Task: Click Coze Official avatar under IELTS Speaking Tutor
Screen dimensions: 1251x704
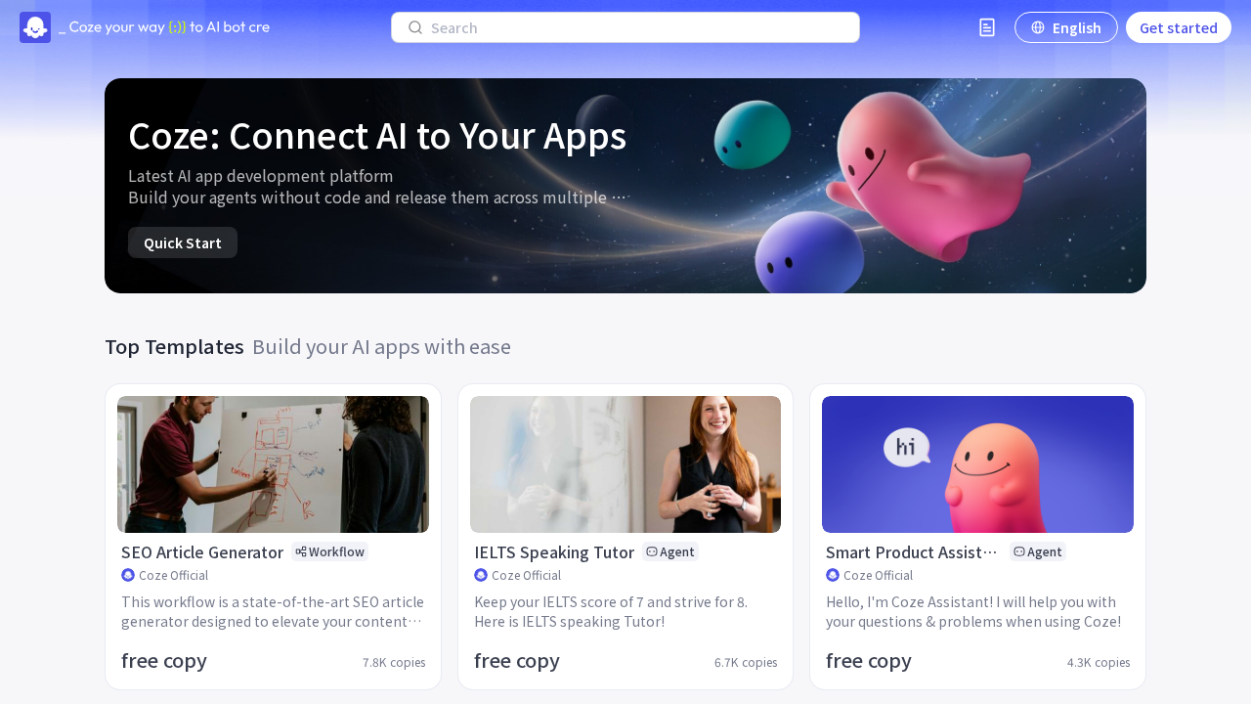Action: pyautogui.click(x=481, y=575)
